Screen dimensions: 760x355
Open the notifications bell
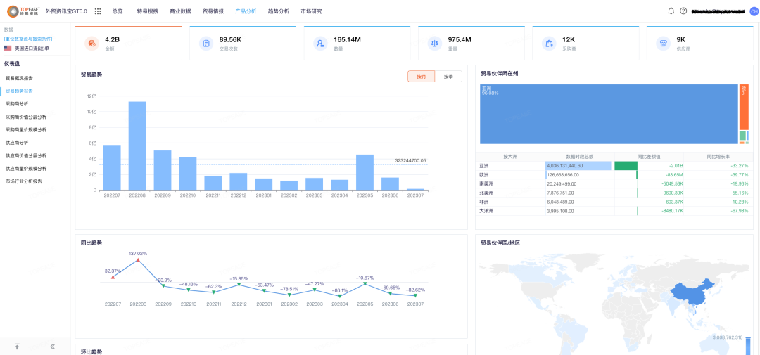[x=671, y=11]
